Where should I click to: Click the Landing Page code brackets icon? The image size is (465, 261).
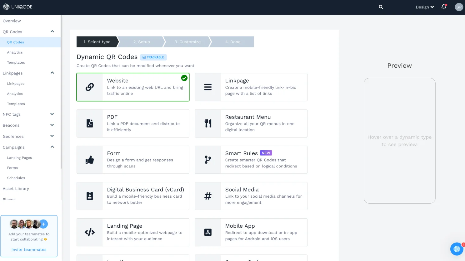click(90, 232)
